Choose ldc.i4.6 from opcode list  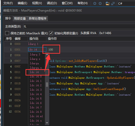tap(36, 103)
